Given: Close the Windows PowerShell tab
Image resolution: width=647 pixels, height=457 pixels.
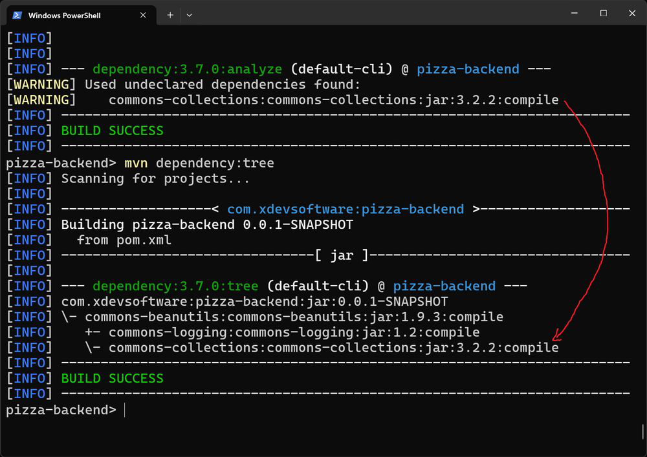Looking at the screenshot, I should pos(143,16).
